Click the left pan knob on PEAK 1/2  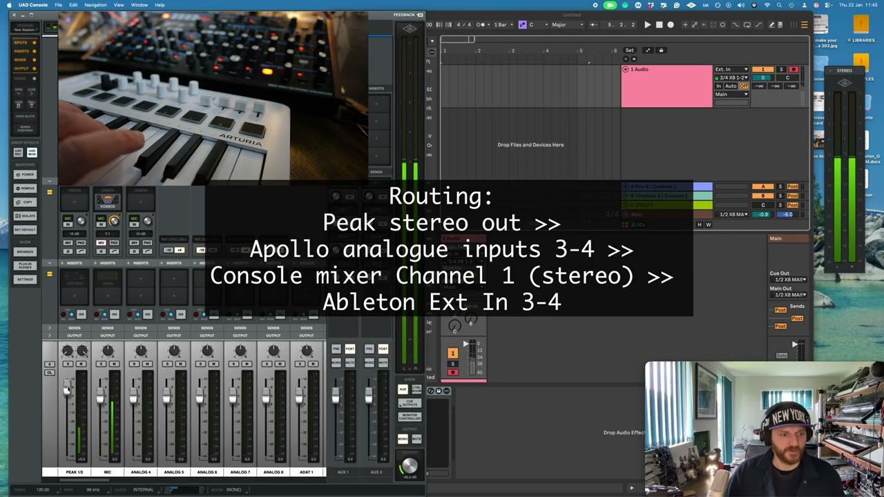pos(67,351)
